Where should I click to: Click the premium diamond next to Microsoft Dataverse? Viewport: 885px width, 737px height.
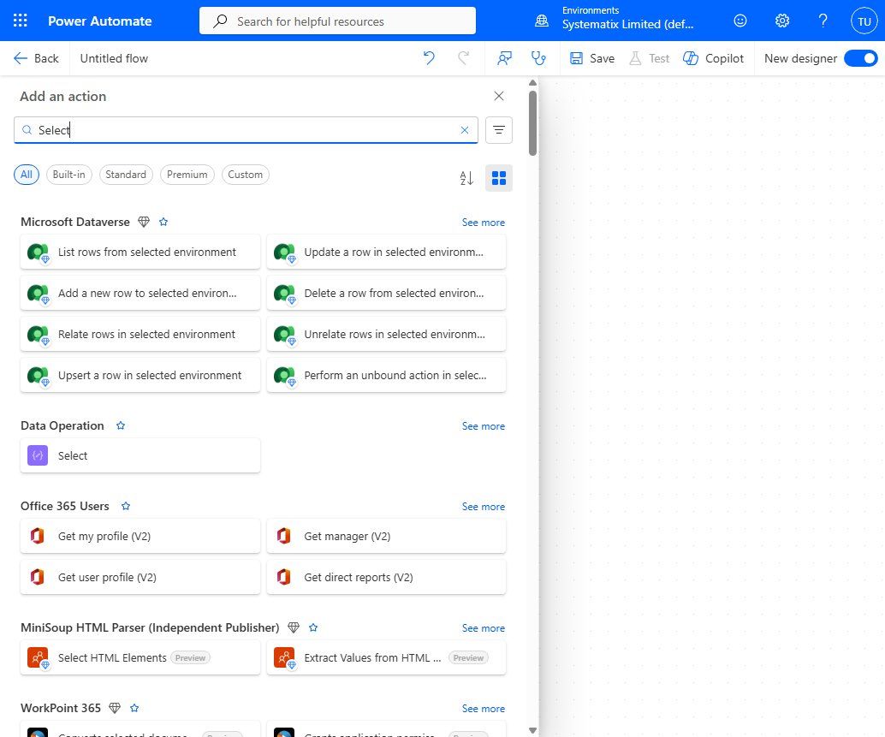144,222
